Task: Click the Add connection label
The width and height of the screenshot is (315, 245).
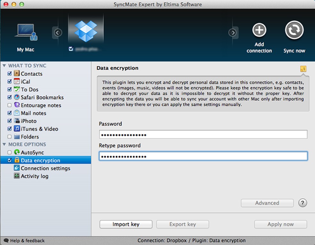Action: click(x=259, y=47)
